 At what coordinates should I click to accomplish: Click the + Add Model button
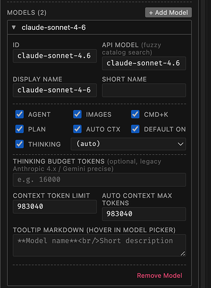(168, 13)
